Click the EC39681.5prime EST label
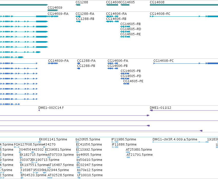 point(58,150)
